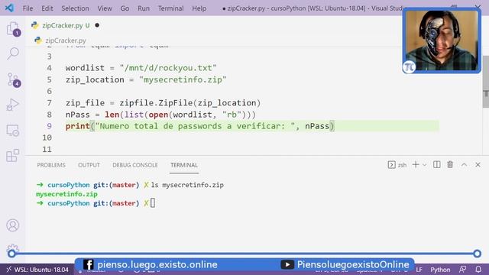Switch to the DEBUG CONSOLE tab
This screenshot has width=489, height=275.
point(135,165)
